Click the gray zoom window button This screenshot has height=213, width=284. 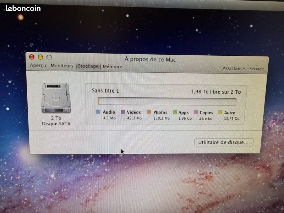(x=49, y=58)
